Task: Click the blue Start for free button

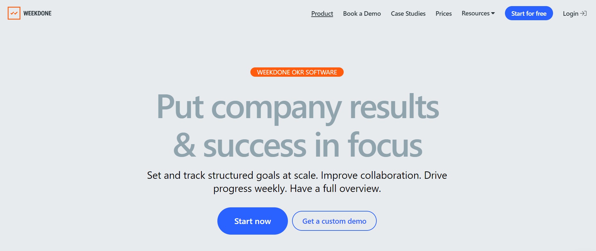Action: pyautogui.click(x=529, y=13)
